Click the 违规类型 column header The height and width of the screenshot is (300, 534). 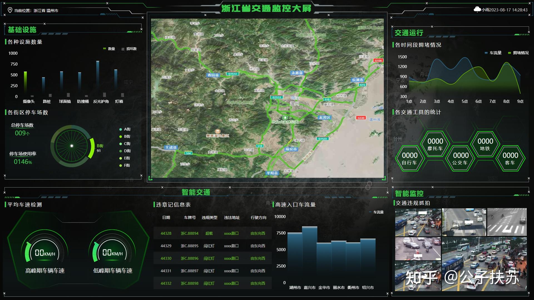(209, 217)
